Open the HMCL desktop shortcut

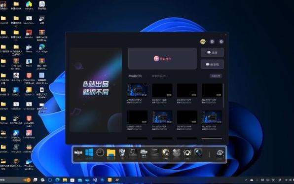(x=16, y=163)
